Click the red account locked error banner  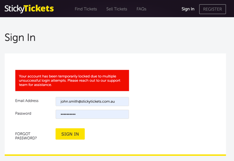point(72,80)
